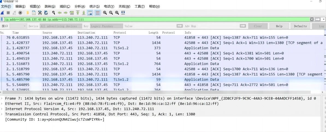Screen dimensions: 326x132
Task: Toggle auto-scroll during live capture
Action: tap(90, 13)
